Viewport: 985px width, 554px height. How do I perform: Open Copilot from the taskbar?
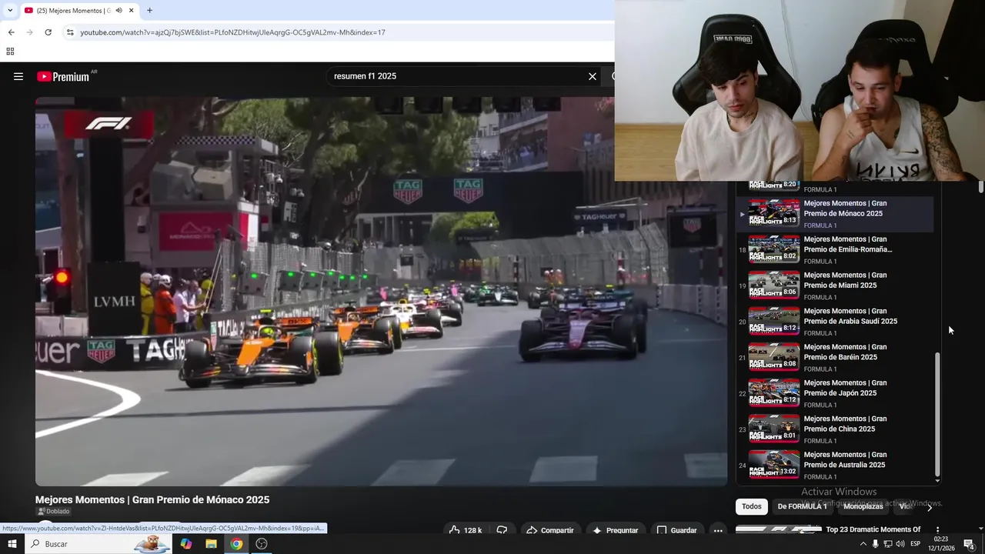click(186, 544)
